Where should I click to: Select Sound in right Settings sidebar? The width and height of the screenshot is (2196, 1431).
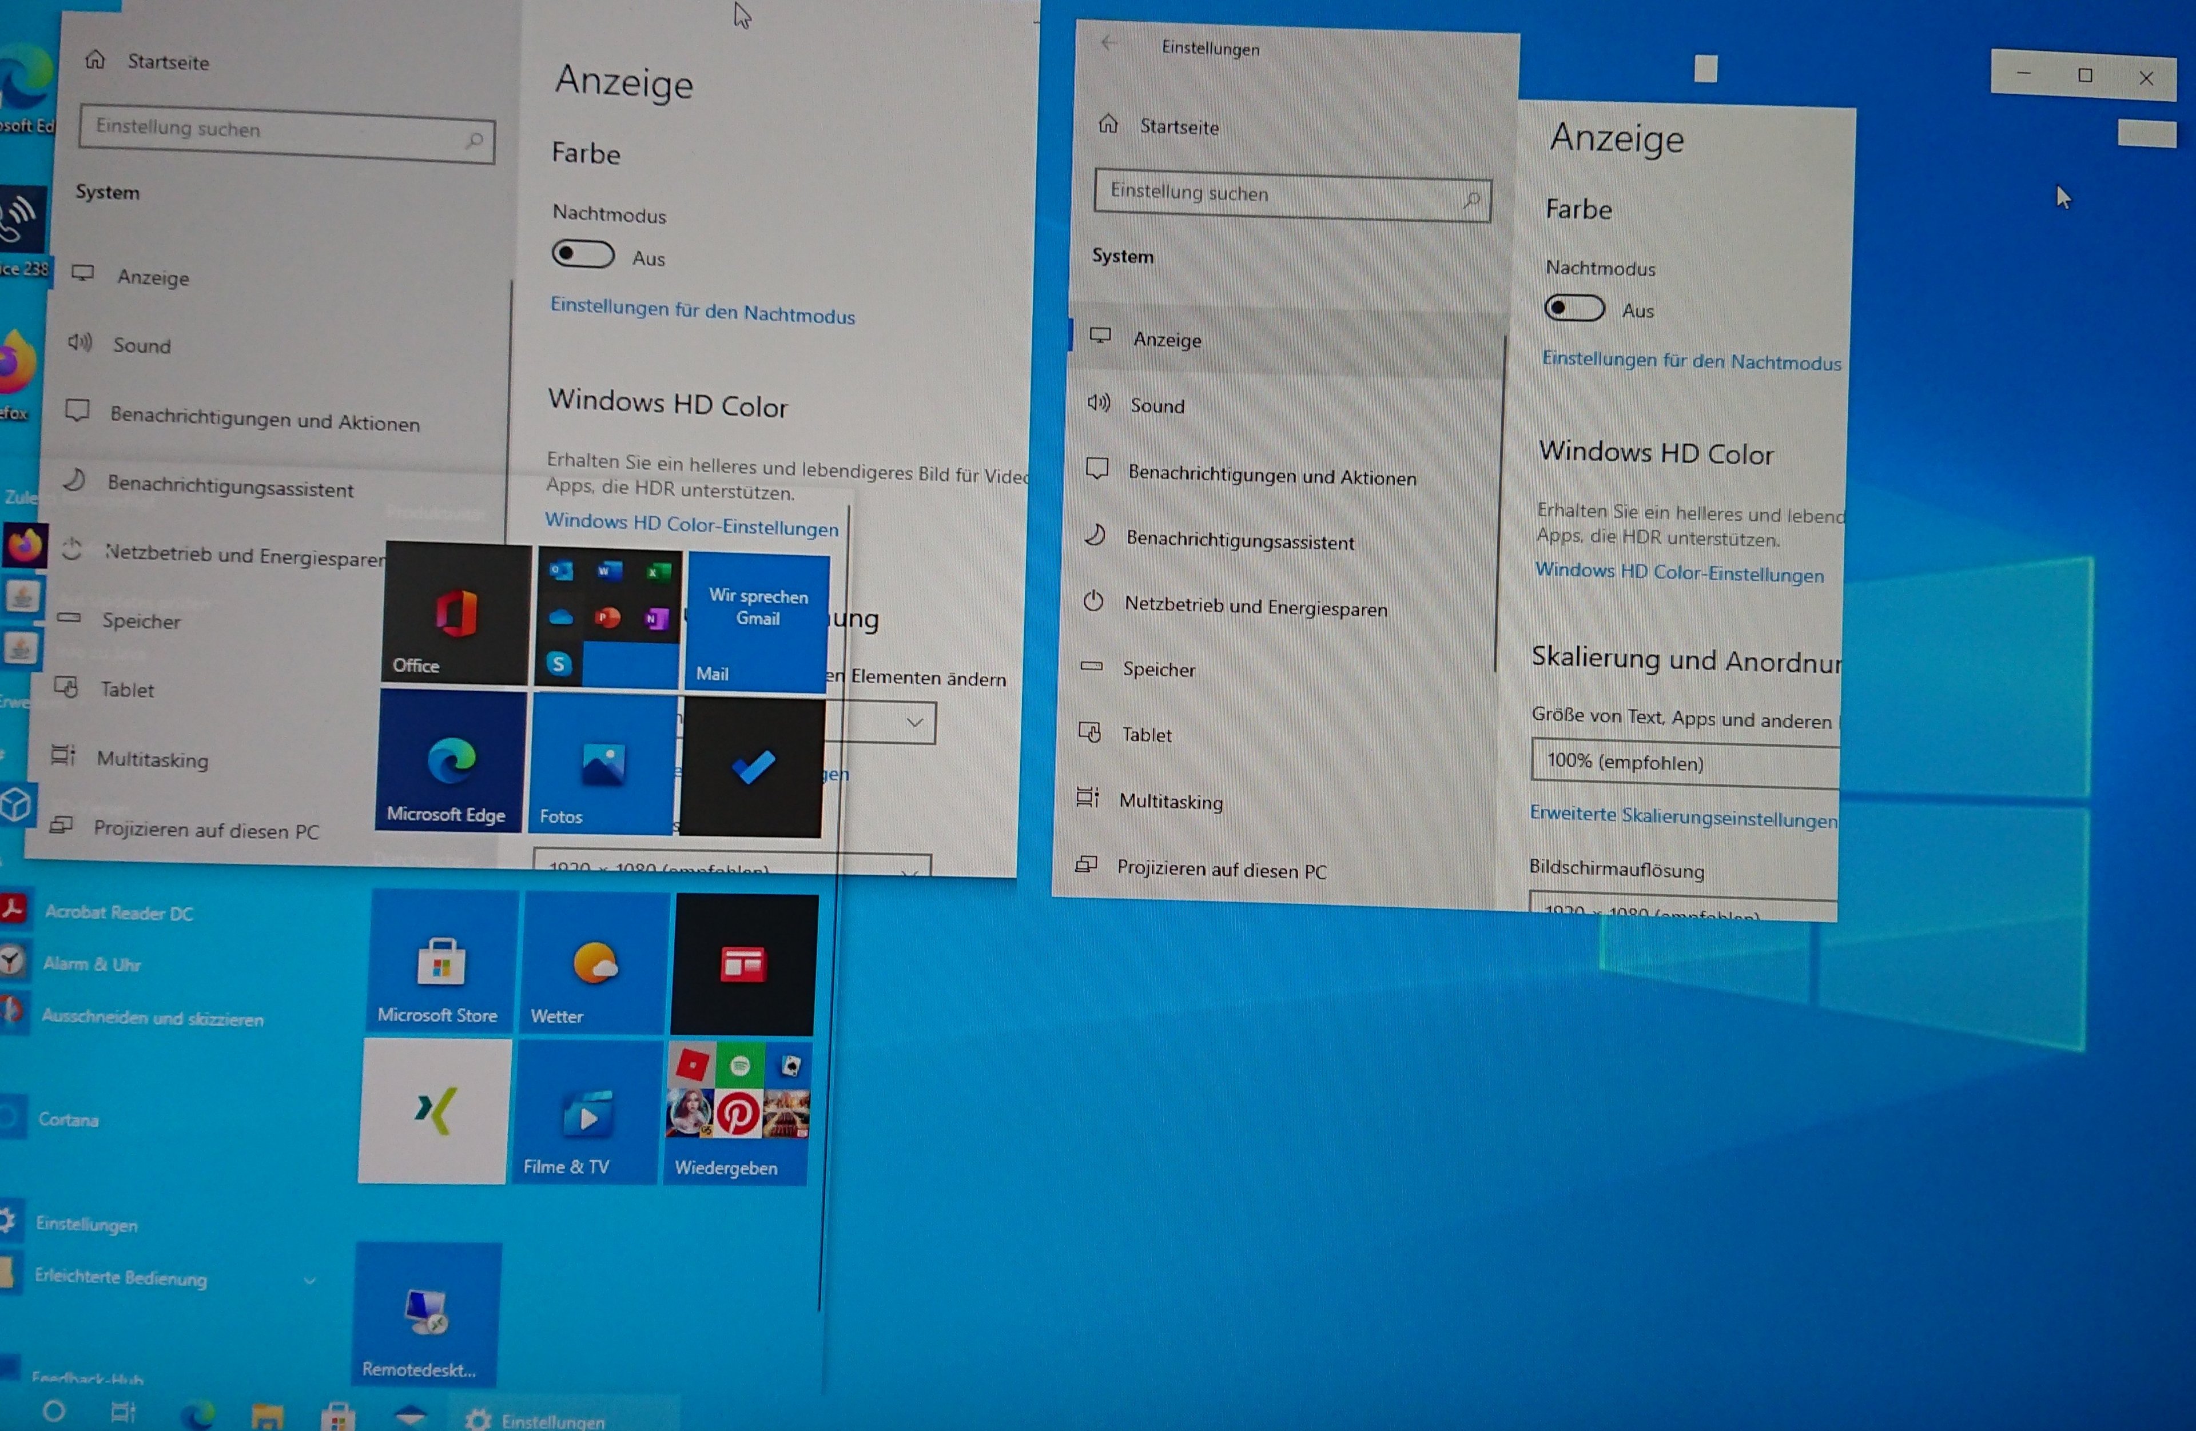(1158, 406)
